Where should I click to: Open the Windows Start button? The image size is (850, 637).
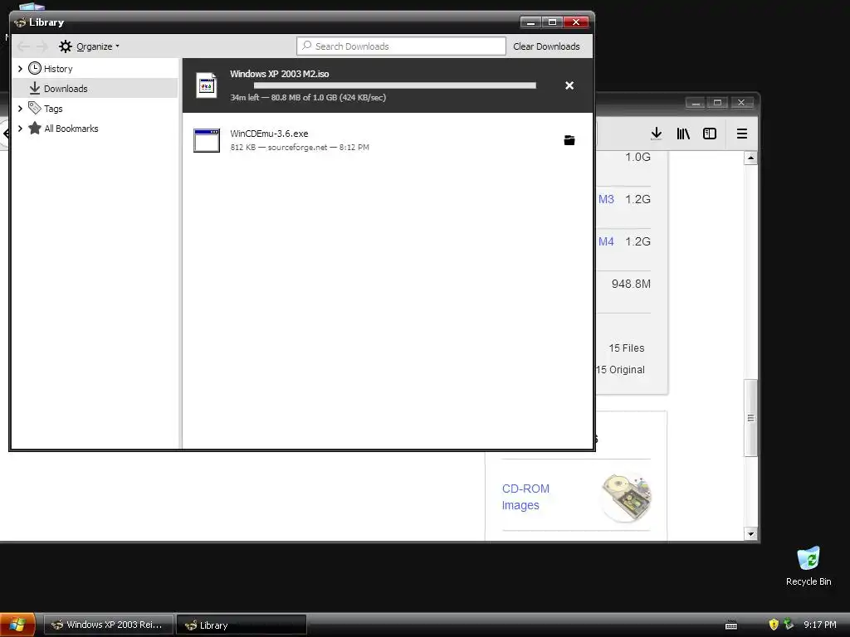(17, 625)
